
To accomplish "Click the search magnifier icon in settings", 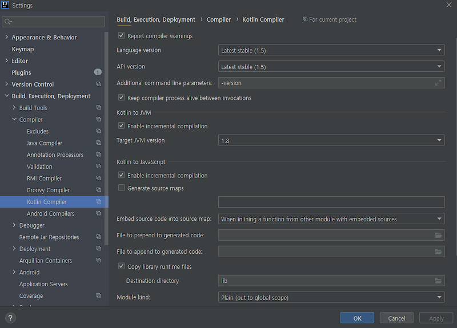I will [8, 22].
